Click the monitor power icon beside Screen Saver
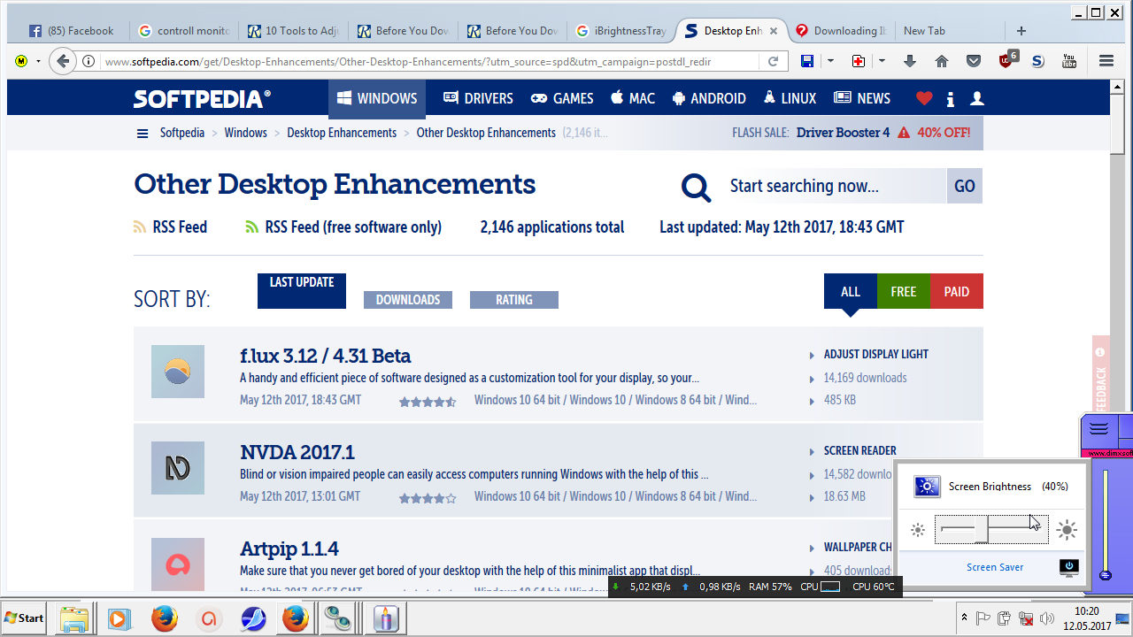Screen dimensions: 1133x637 (x=1069, y=567)
